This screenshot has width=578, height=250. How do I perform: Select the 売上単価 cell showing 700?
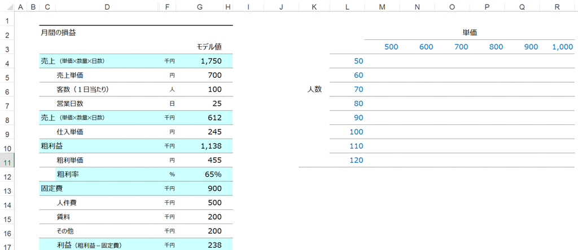199,75
